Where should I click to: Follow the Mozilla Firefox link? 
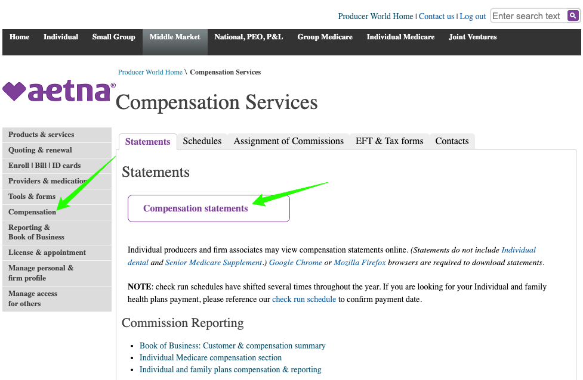(x=360, y=263)
